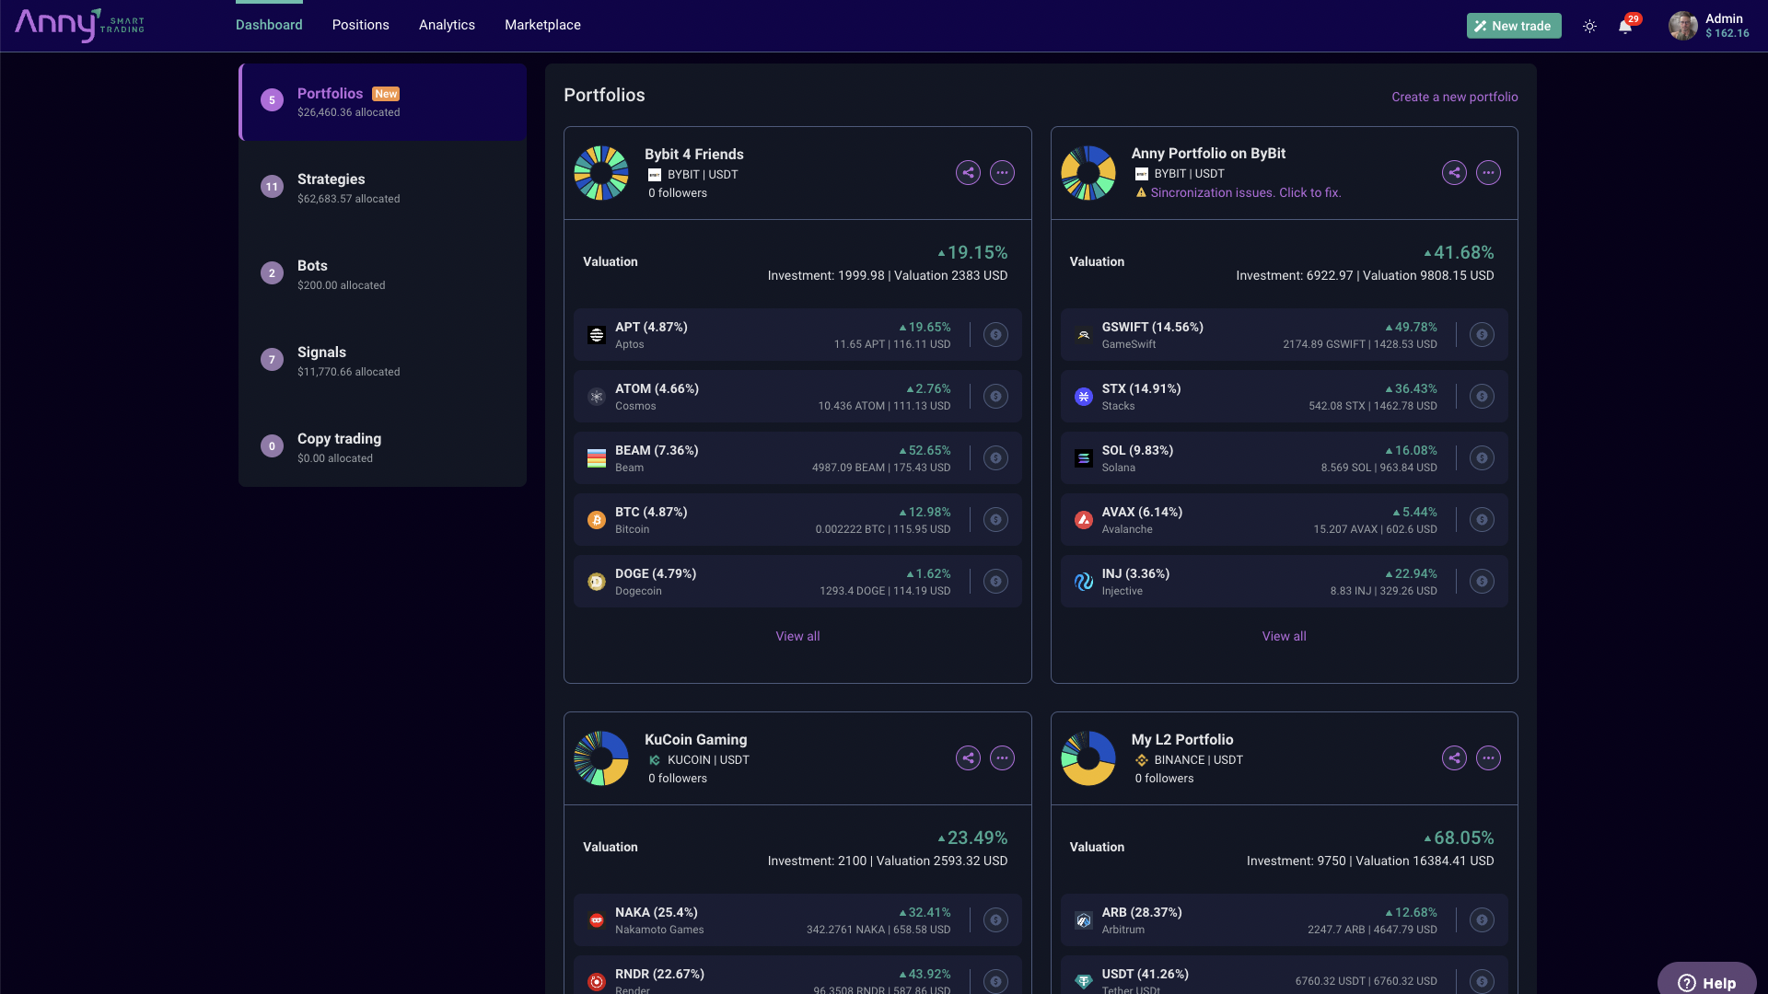The width and height of the screenshot is (1768, 994).
Task: Click the New trade button
Action: coord(1513,26)
